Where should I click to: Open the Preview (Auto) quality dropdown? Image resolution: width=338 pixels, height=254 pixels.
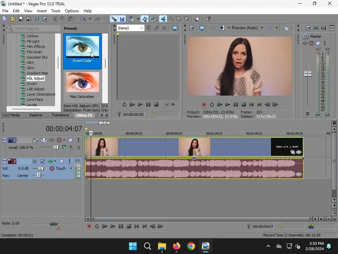pos(248,28)
